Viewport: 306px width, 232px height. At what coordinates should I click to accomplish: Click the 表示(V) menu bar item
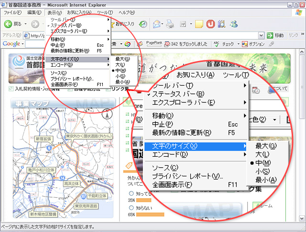55,13
